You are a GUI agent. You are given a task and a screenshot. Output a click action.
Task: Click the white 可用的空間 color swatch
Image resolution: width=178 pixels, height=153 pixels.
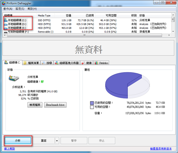[92, 107]
